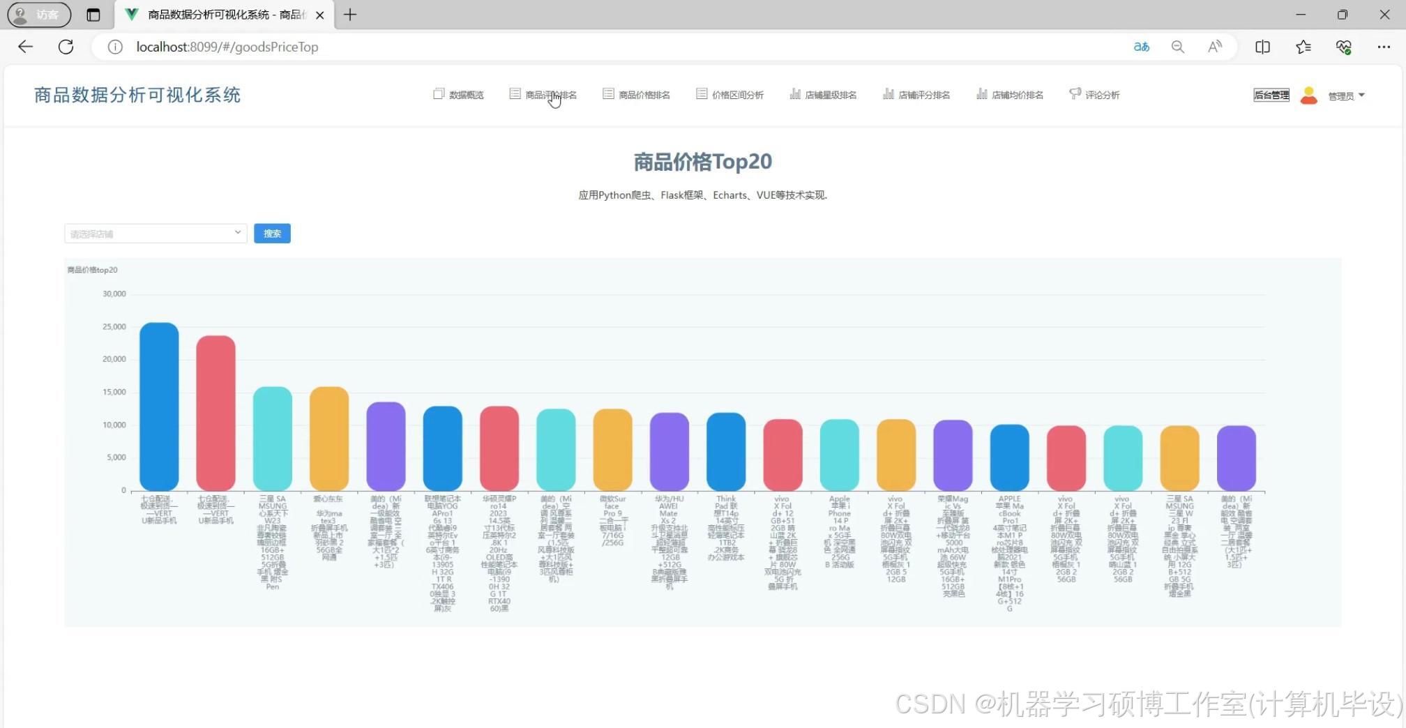
Task: Open the 数据概览 menu item
Action: [x=458, y=94]
